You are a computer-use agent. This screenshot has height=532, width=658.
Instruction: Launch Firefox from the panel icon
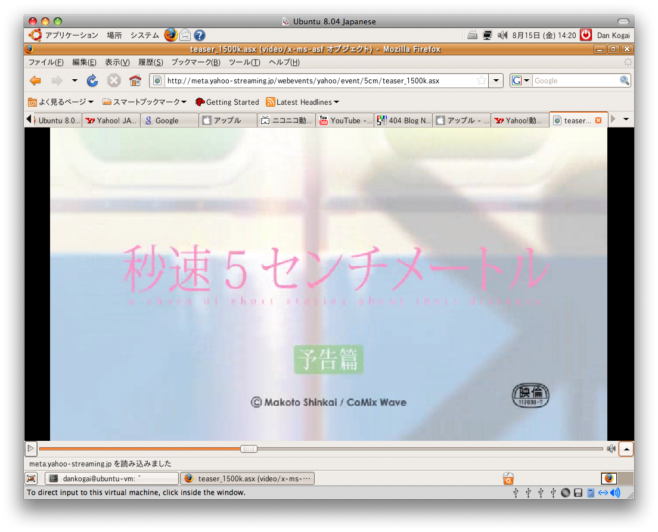click(170, 35)
